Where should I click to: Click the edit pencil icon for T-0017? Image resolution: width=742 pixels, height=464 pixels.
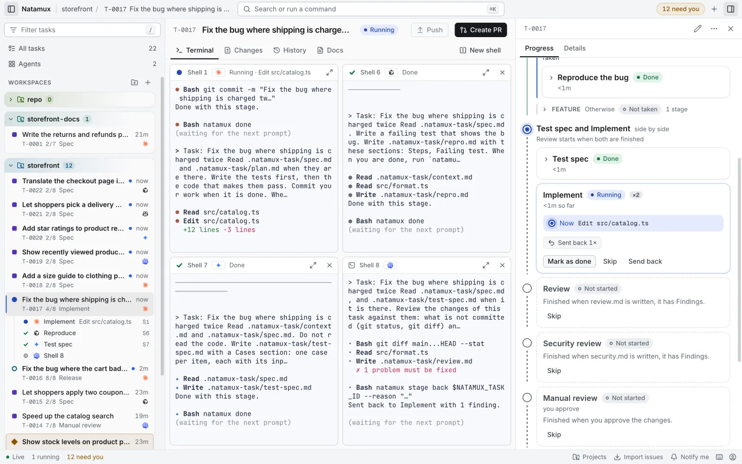(697, 29)
